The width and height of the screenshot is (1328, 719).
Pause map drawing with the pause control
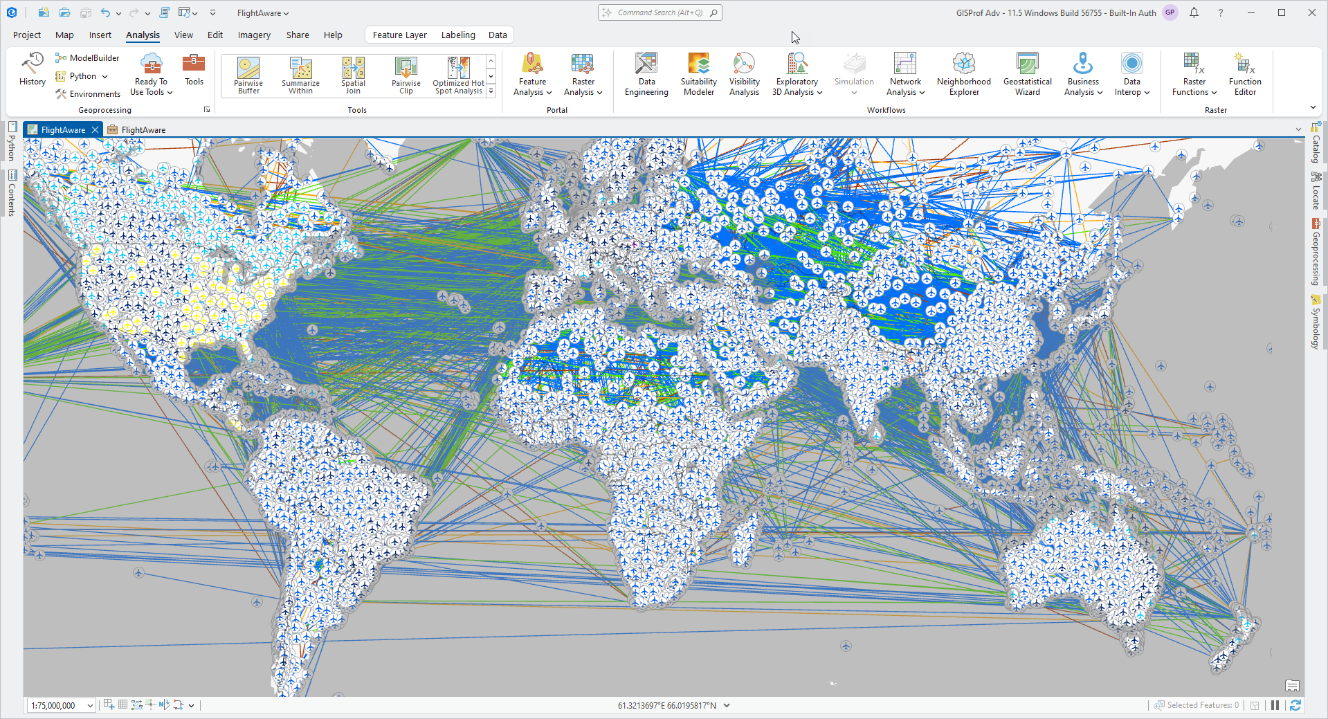(1274, 704)
